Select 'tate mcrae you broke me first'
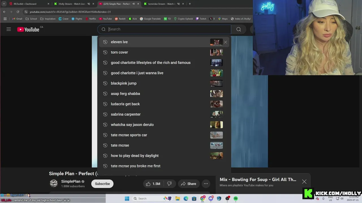 coord(164,166)
